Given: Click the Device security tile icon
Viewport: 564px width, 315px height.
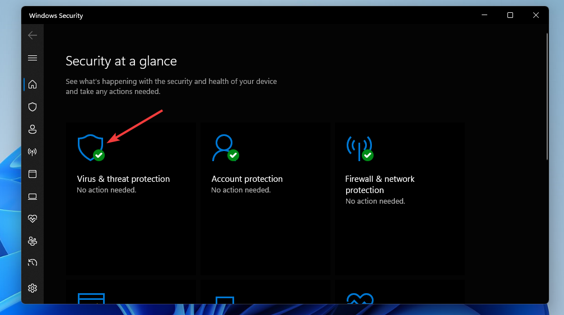Looking at the screenshot, I should (x=225, y=300).
